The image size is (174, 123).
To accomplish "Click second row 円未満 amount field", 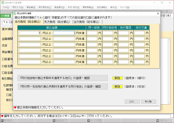I will [64, 39].
